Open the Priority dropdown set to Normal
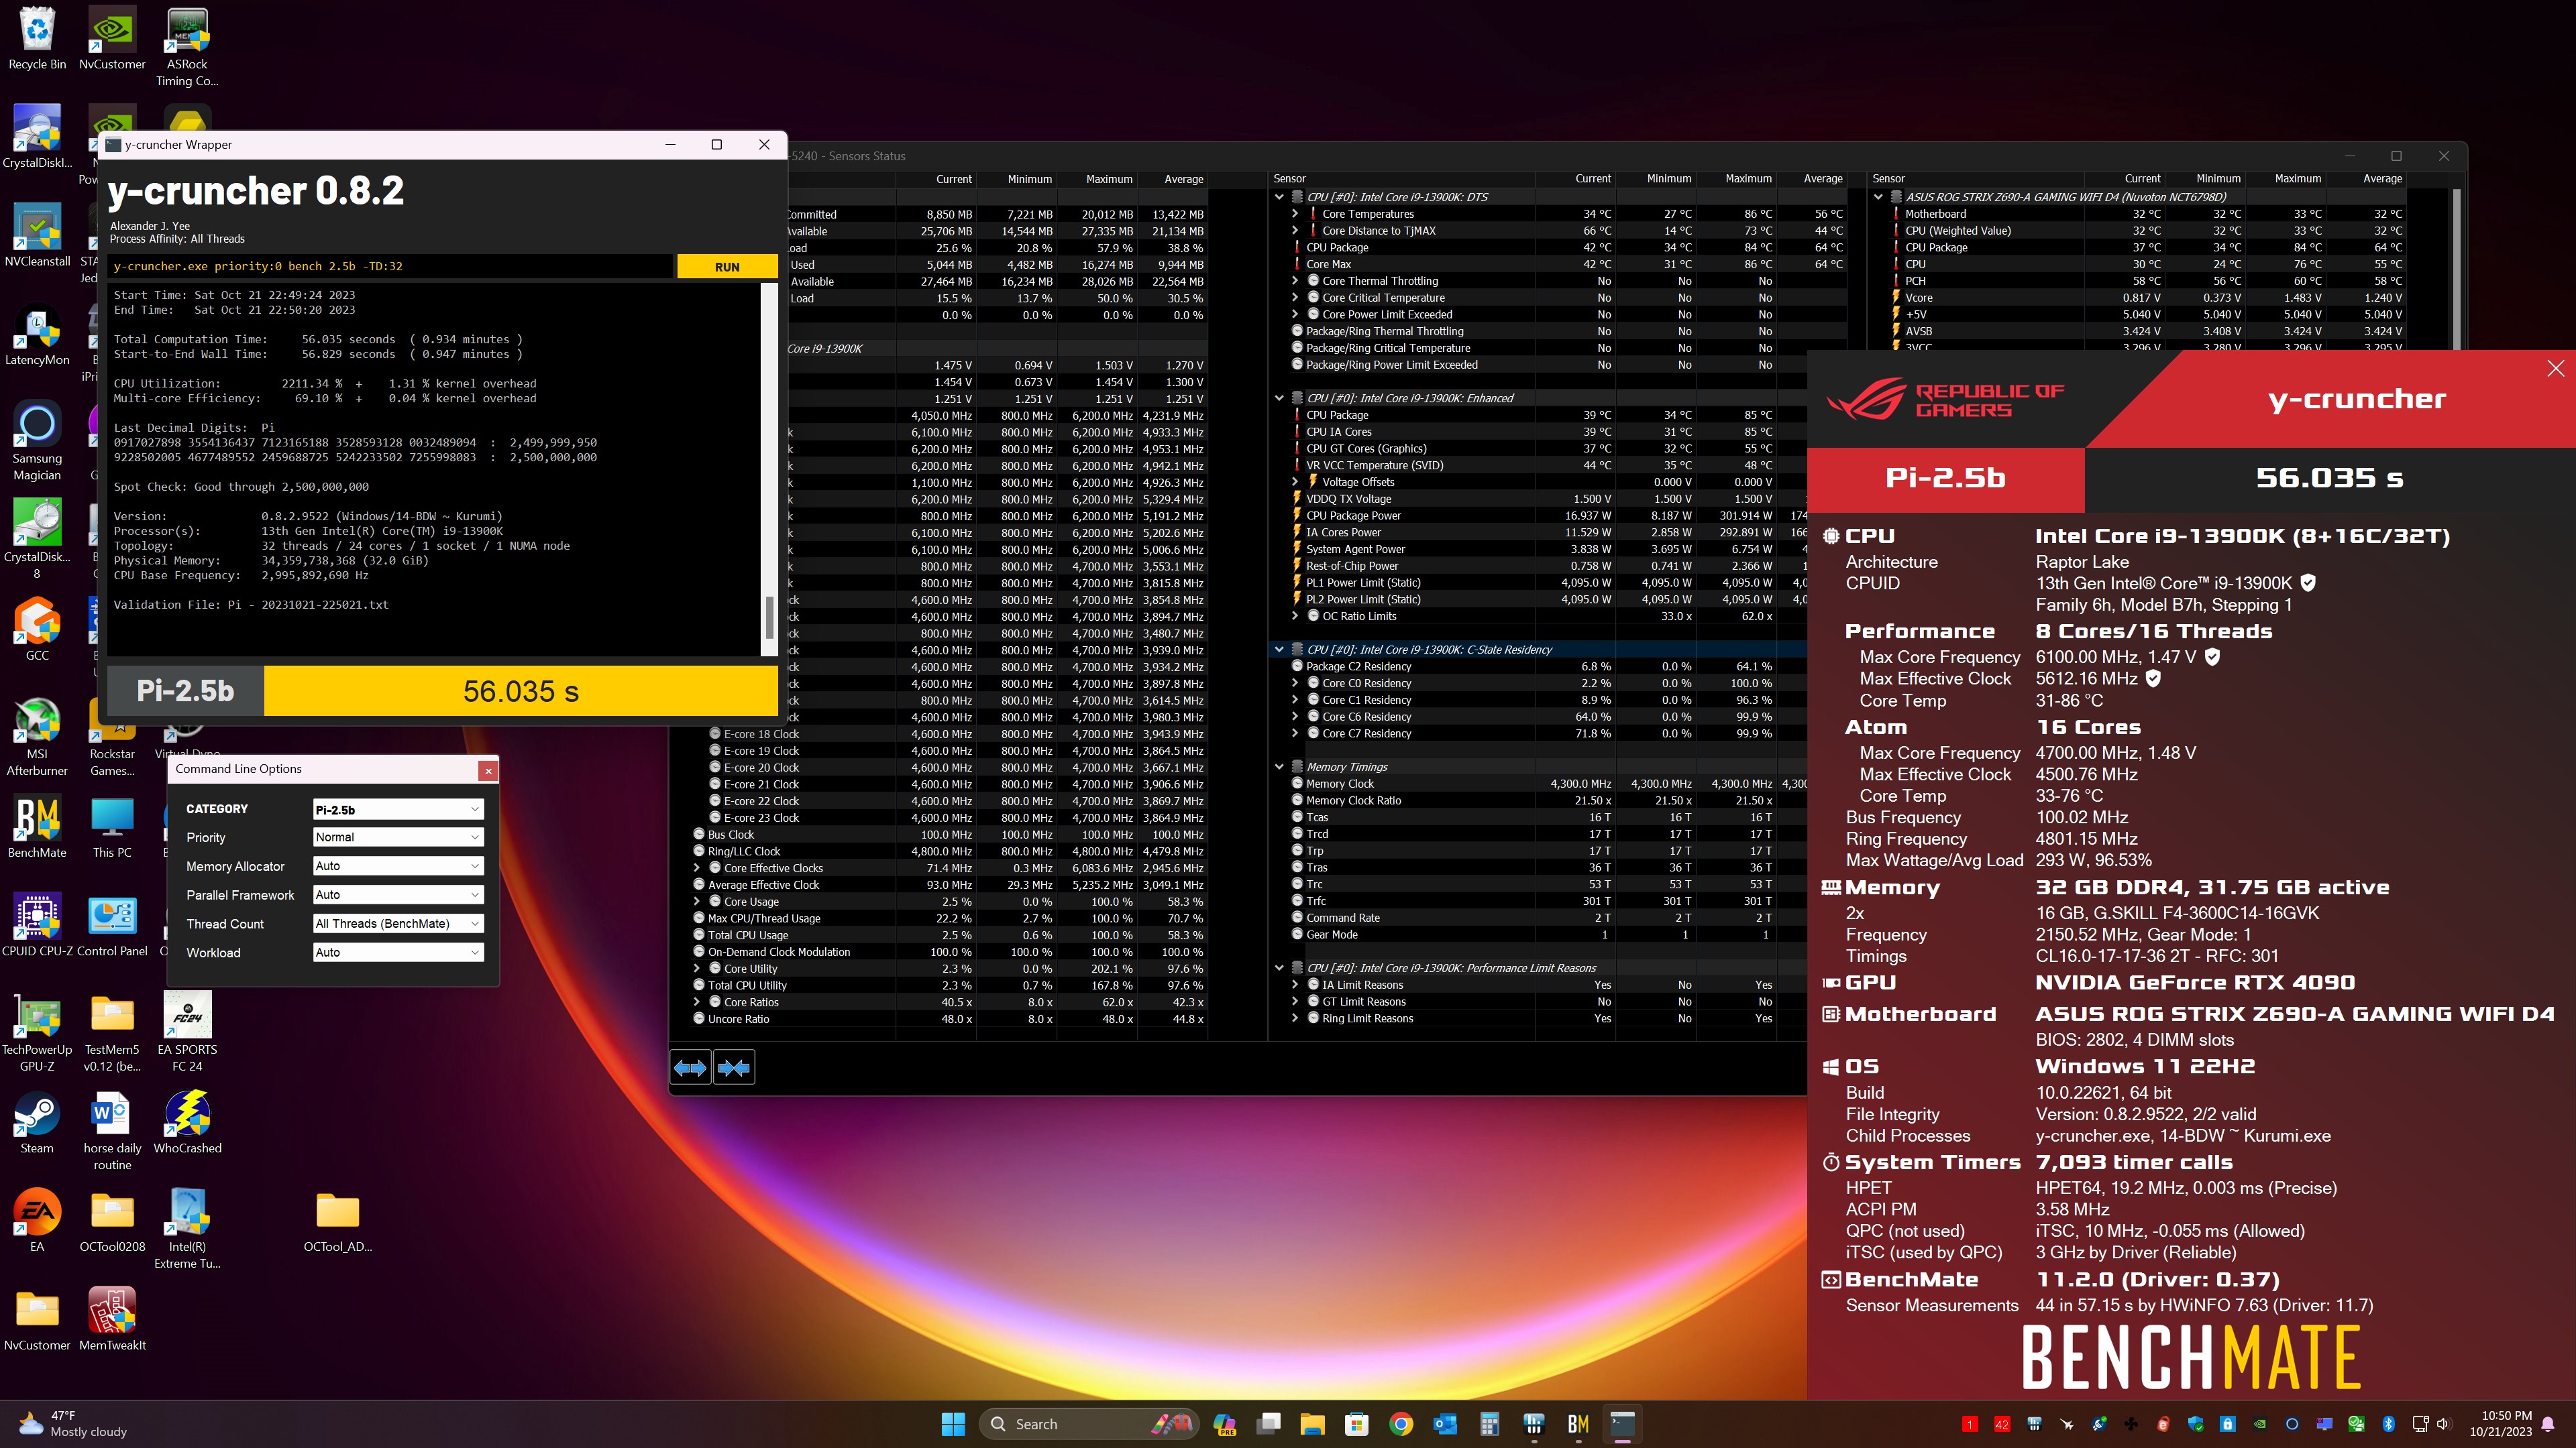 [x=398, y=837]
